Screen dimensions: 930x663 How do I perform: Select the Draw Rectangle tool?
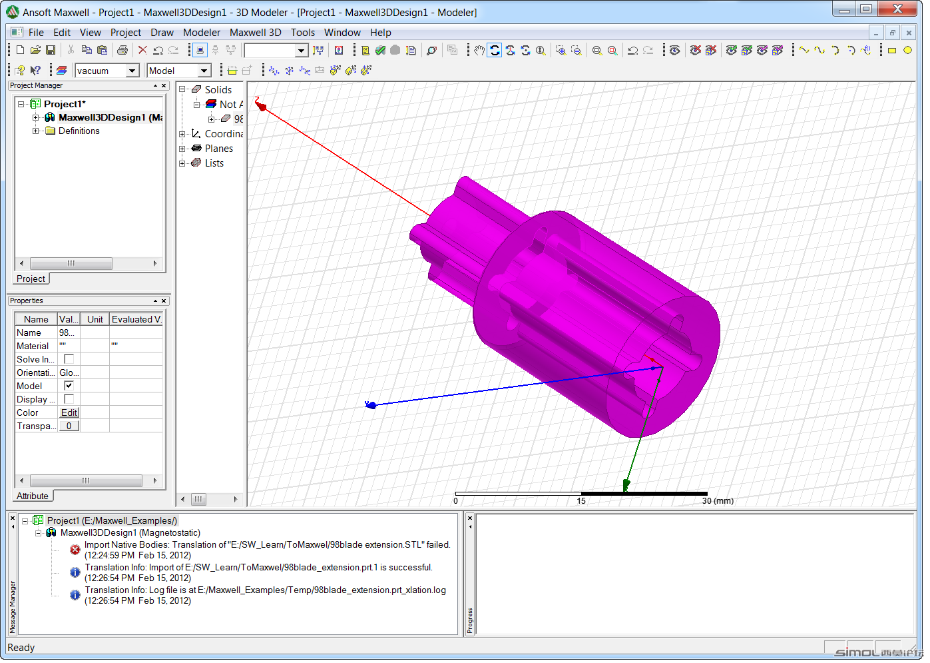click(892, 50)
